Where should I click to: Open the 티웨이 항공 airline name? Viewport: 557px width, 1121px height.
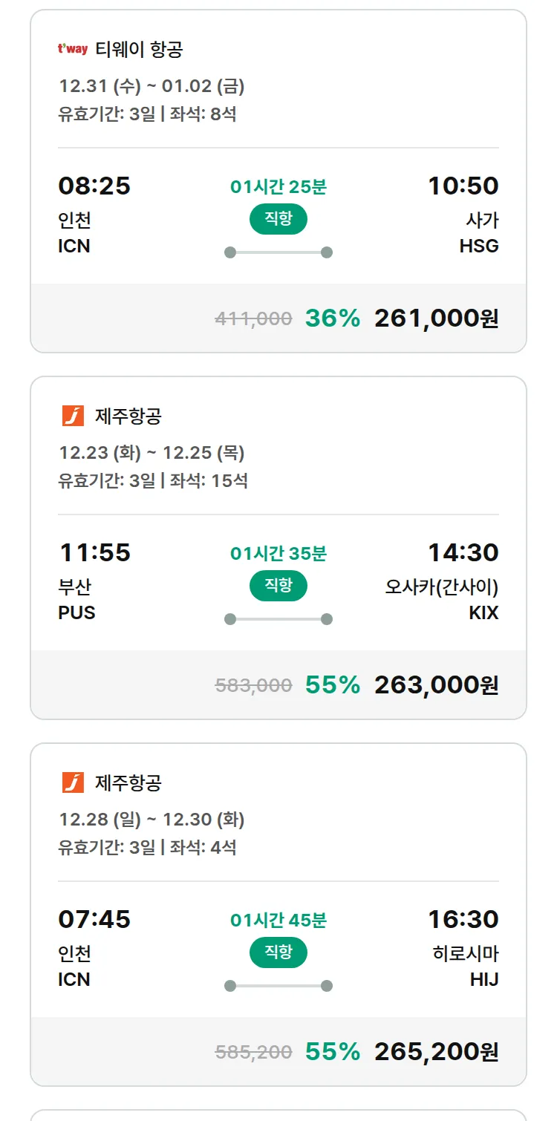139,50
